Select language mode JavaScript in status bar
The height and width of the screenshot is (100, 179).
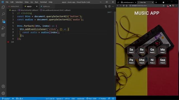point(81,99)
